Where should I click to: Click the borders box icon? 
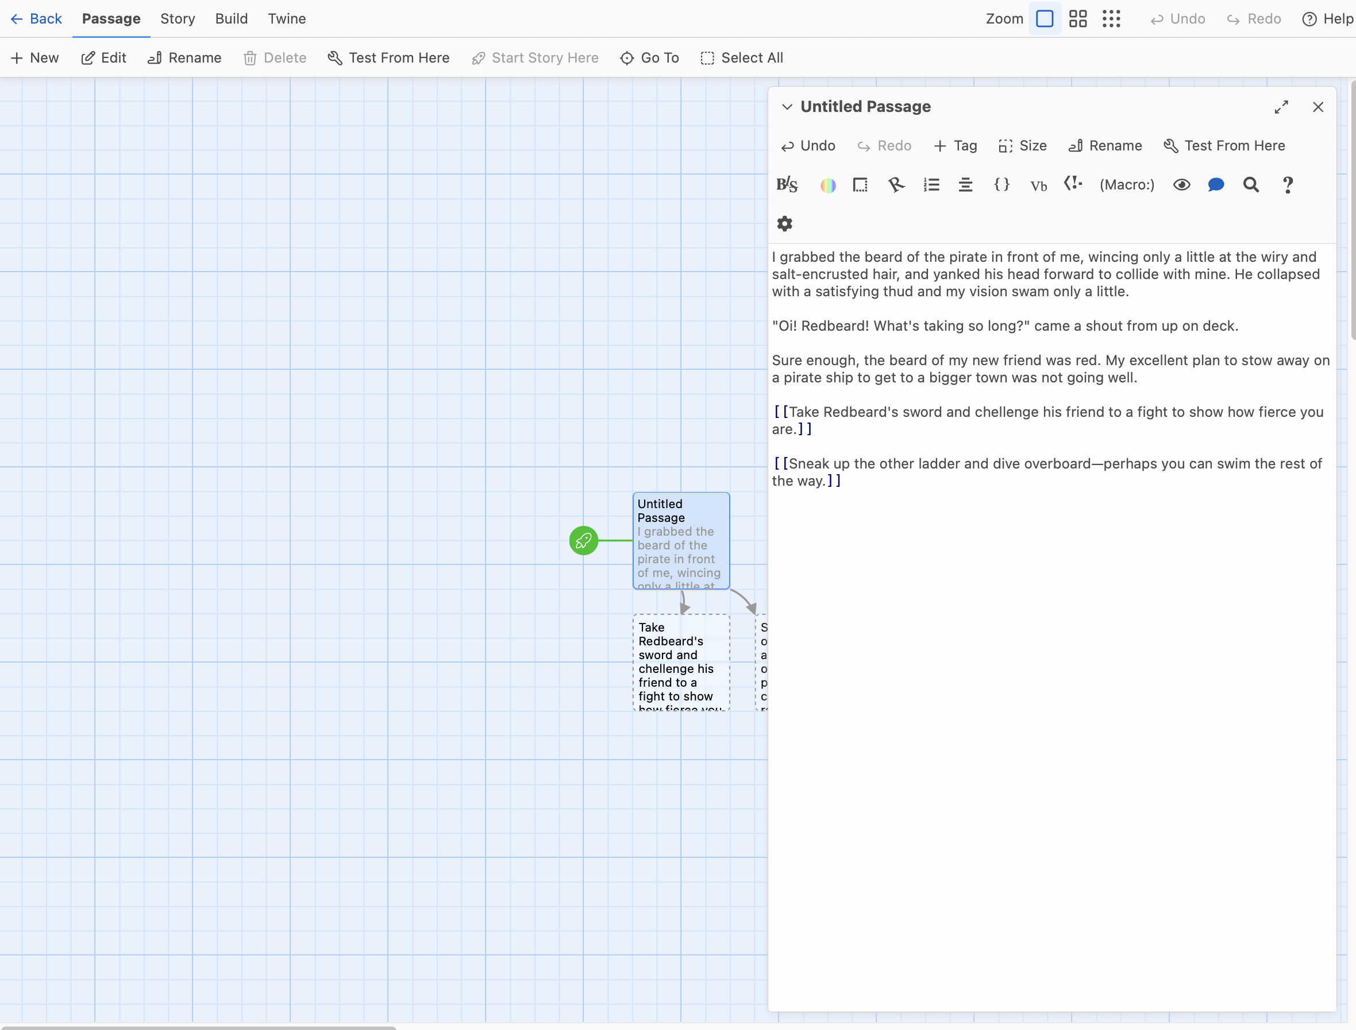860,185
